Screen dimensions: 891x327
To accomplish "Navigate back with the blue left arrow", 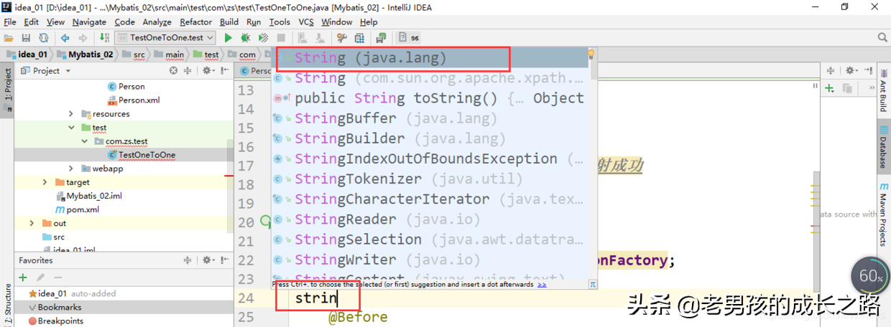I will tap(65, 38).
